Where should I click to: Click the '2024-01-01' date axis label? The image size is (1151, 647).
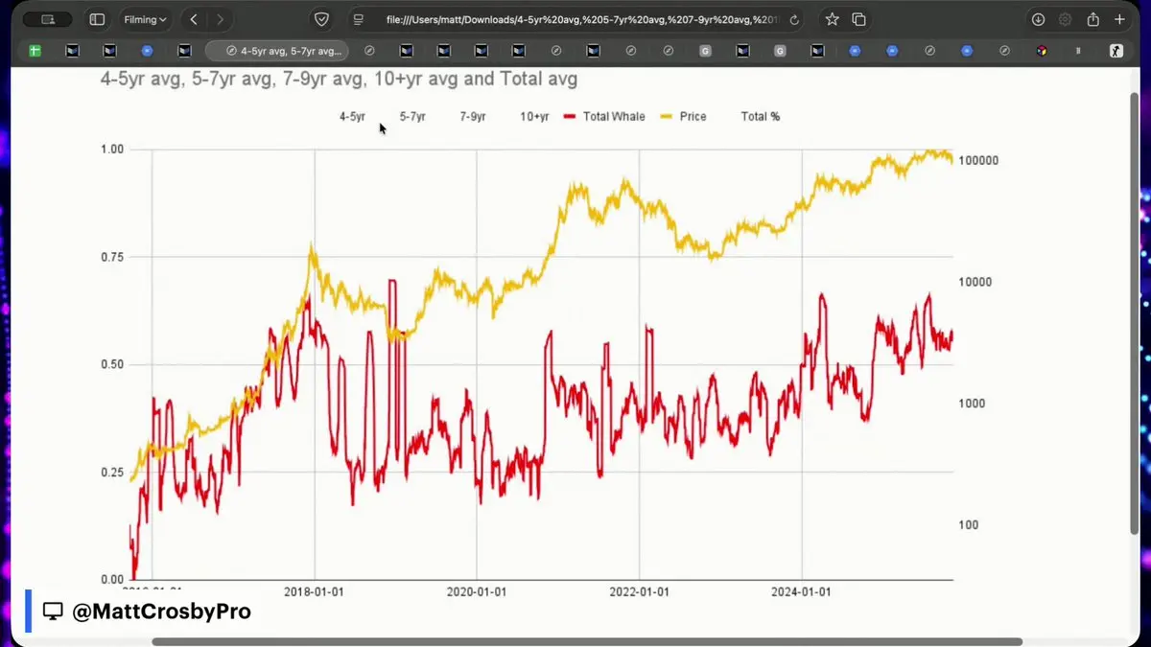tap(802, 591)
